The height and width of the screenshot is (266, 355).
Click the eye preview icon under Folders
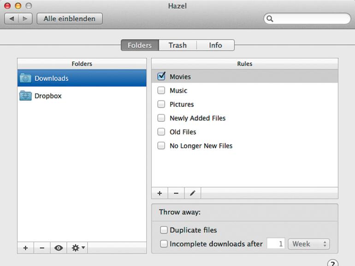[x=59, y=248]
